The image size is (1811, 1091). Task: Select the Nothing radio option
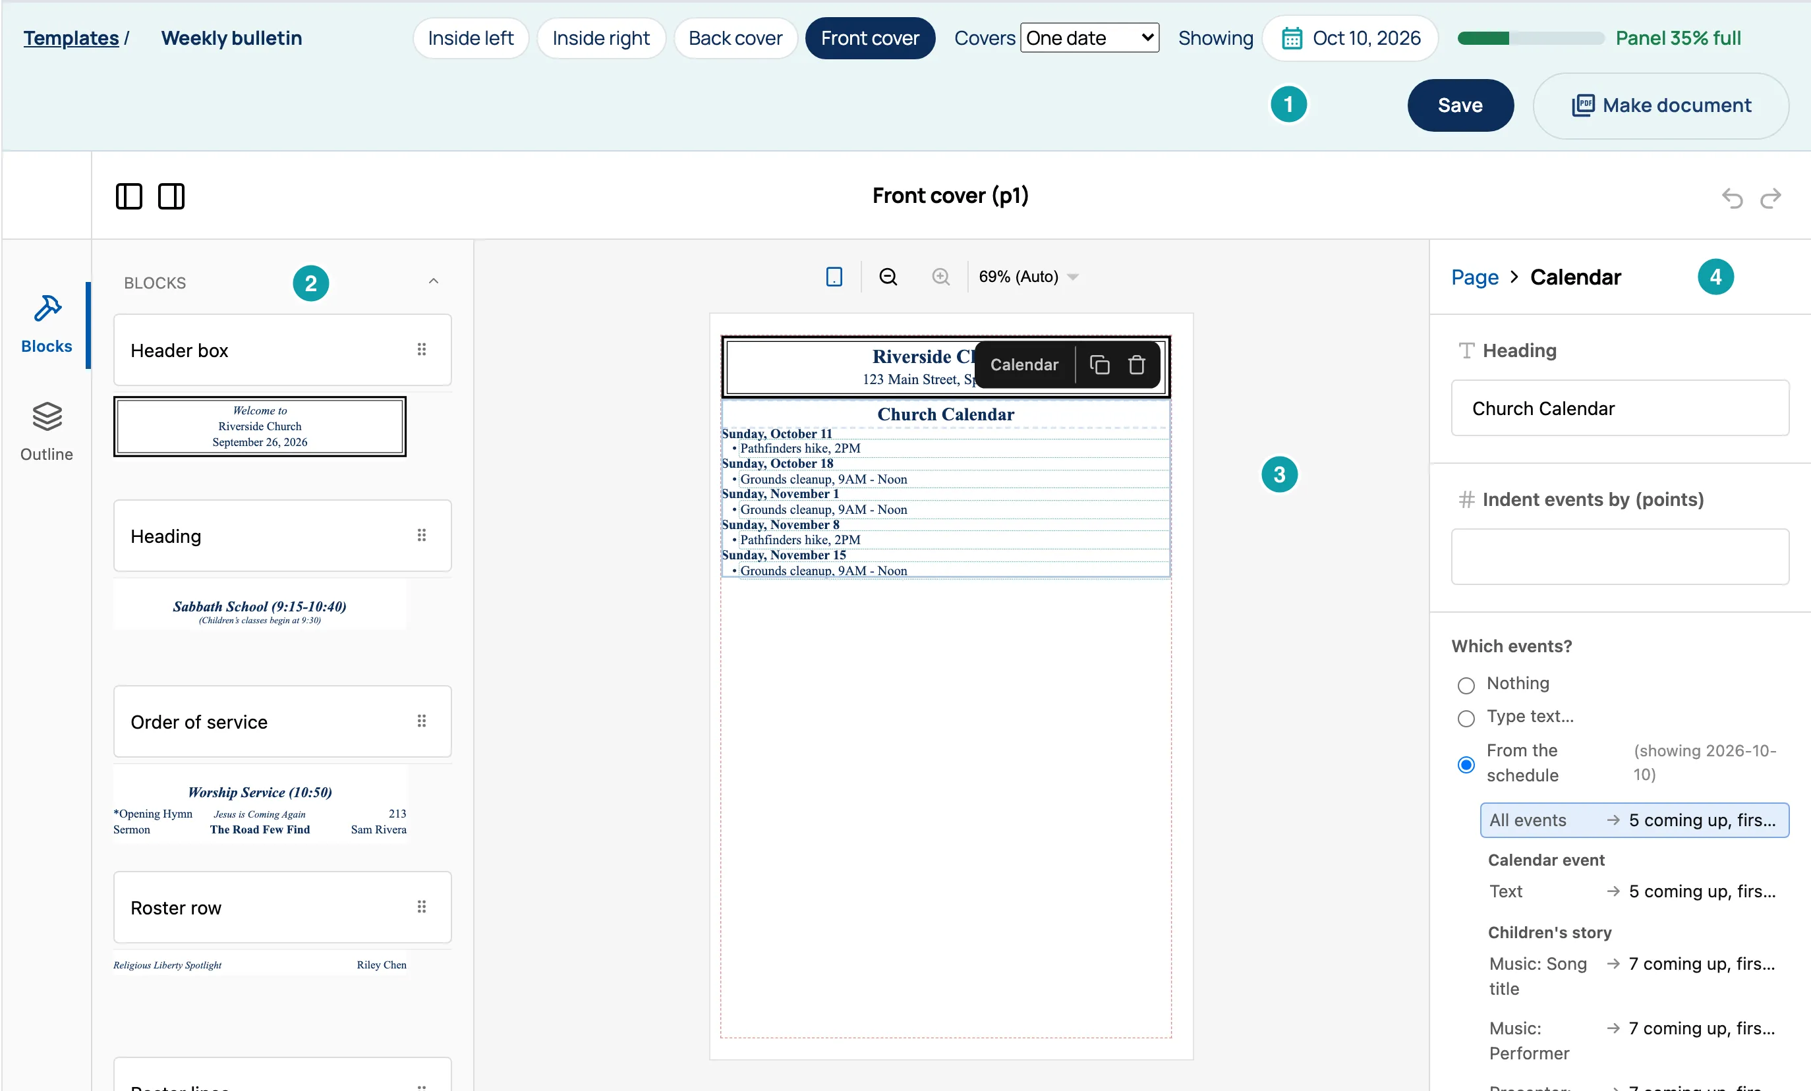[1466, 685]
